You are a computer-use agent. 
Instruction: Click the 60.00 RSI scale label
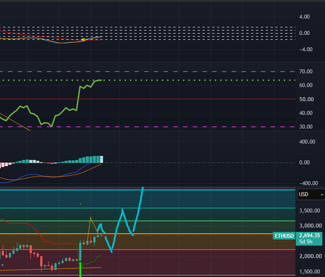click(x=306, y=85)
